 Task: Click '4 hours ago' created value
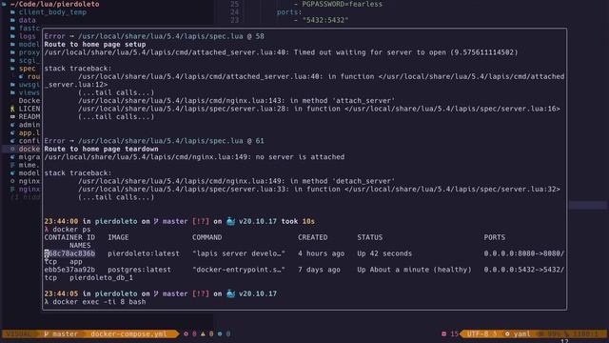pyautogui.click(x=322, y=253)
